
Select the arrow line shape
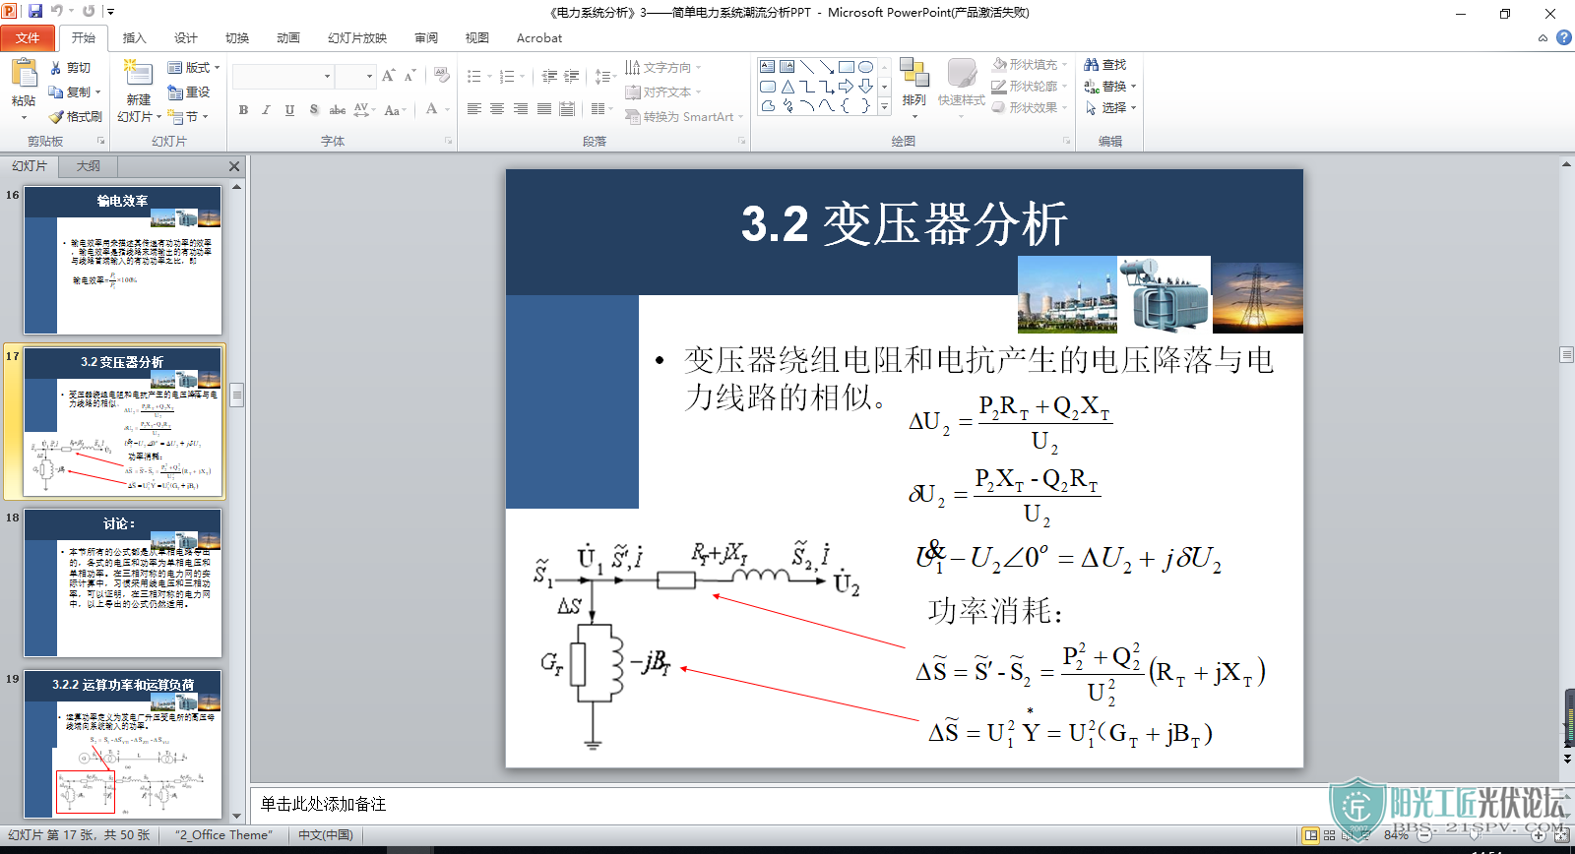[826, 67]
